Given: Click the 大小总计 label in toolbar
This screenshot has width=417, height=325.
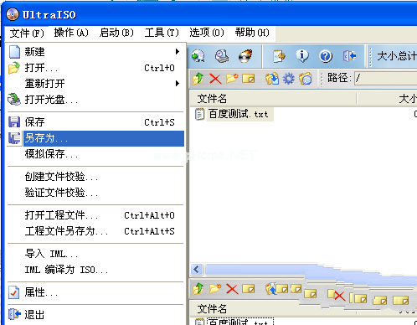Looking at the screenshot, I should pos(397,56).
